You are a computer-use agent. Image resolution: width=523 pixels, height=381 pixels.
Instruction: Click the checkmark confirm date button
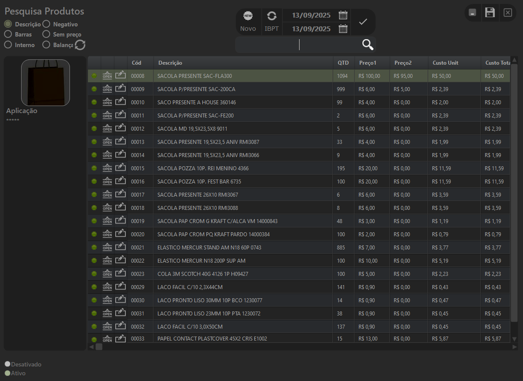point(363,22)
